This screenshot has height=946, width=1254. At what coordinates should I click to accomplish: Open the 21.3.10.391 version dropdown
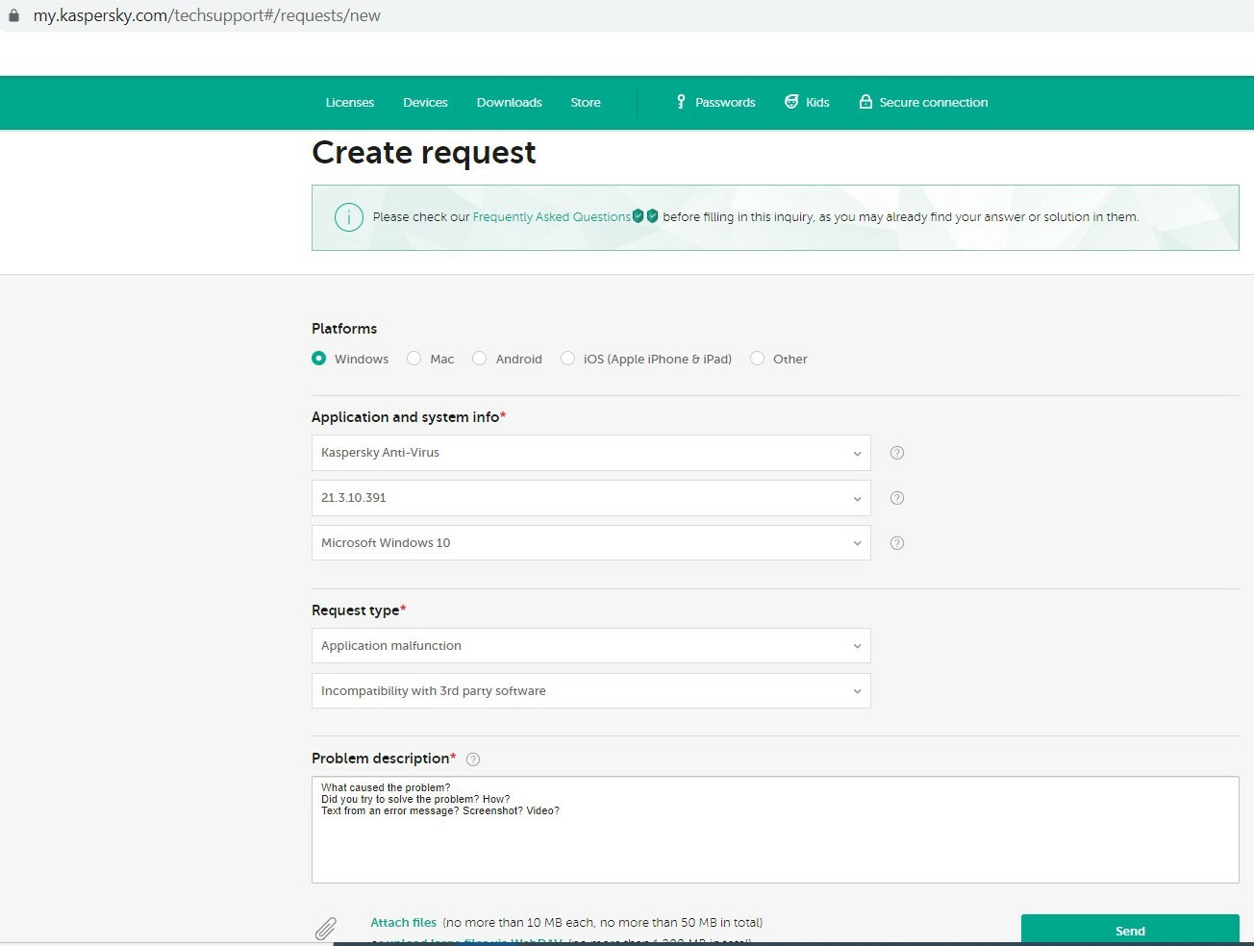pos(590,498)
